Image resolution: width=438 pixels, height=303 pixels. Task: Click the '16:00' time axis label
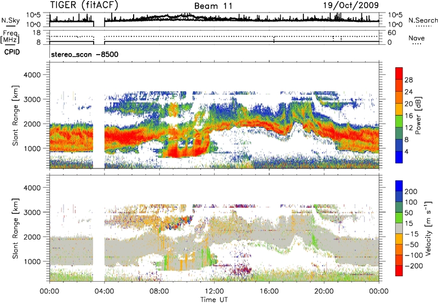coord(269,292)
